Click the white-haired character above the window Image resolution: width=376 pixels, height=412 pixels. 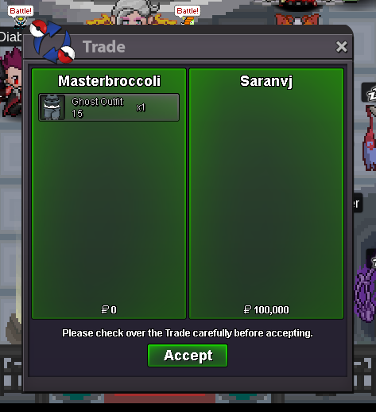pos(134,14)
